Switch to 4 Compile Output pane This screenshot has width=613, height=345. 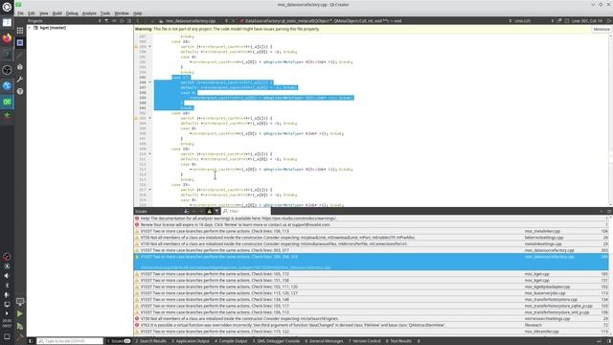231,341
